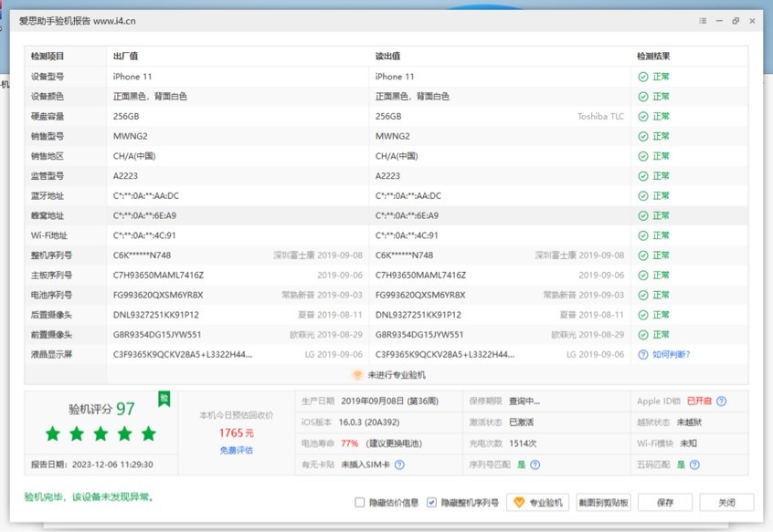Screen dimensions: 773x532
Task: Click the green check icon in 蓝牙地址 row
Action: 643,196
